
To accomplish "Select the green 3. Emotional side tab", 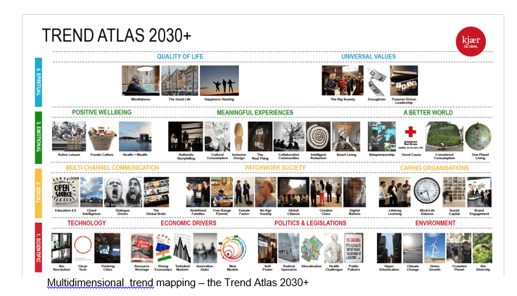I will (39, 139).
